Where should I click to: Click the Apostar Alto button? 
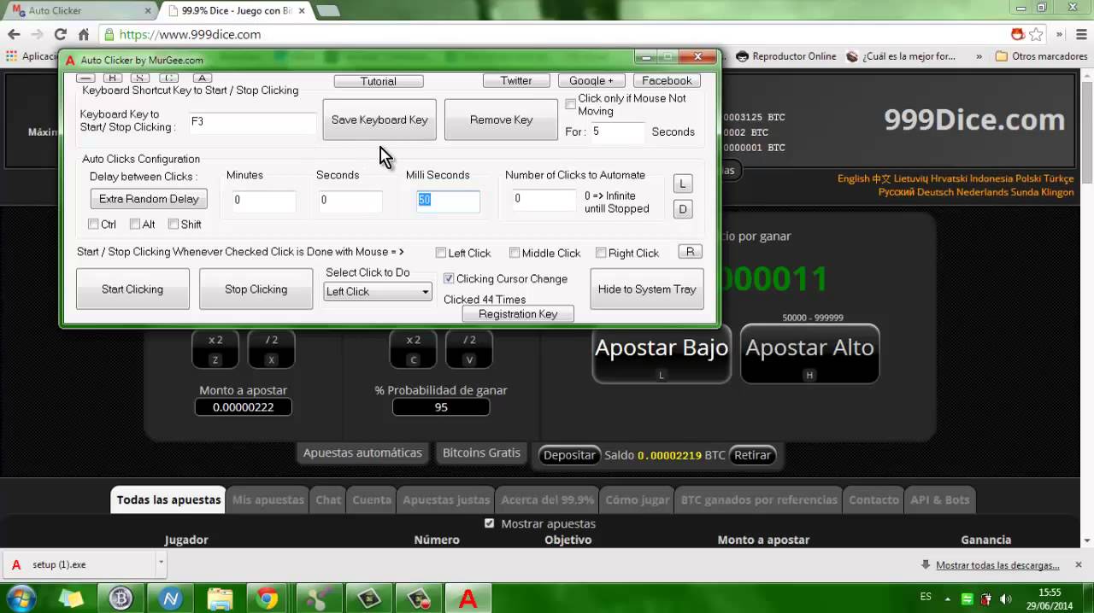tap(809, 353)
